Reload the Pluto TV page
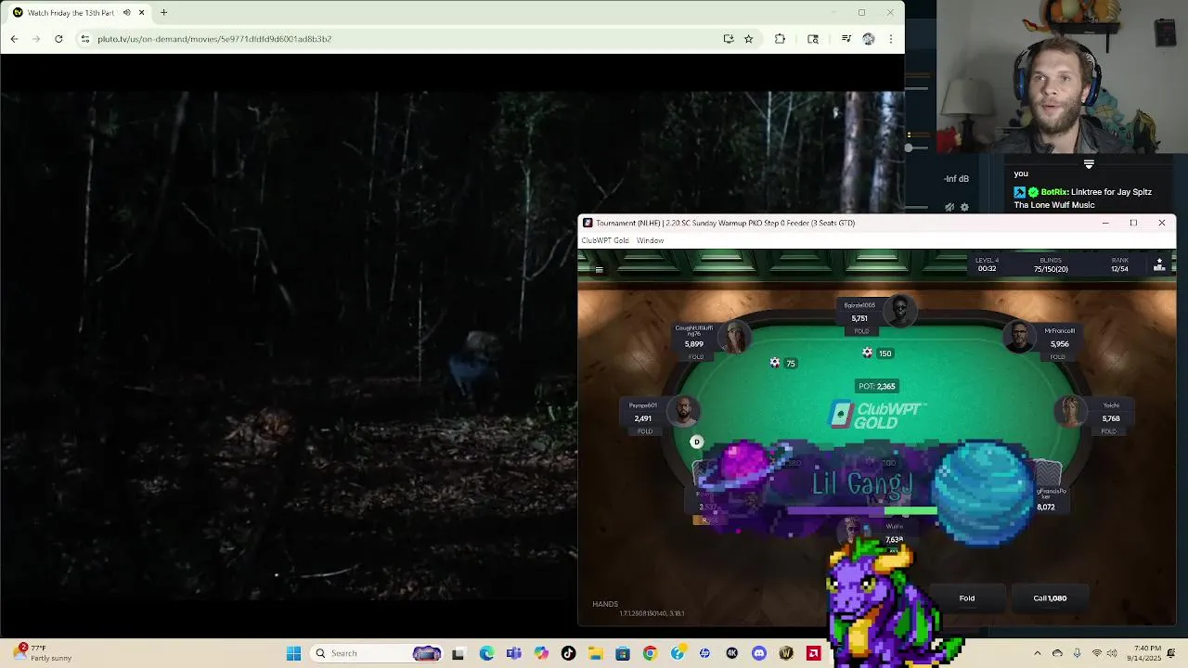The height and width of the screenshot is (668, 1188). point(58,39)
